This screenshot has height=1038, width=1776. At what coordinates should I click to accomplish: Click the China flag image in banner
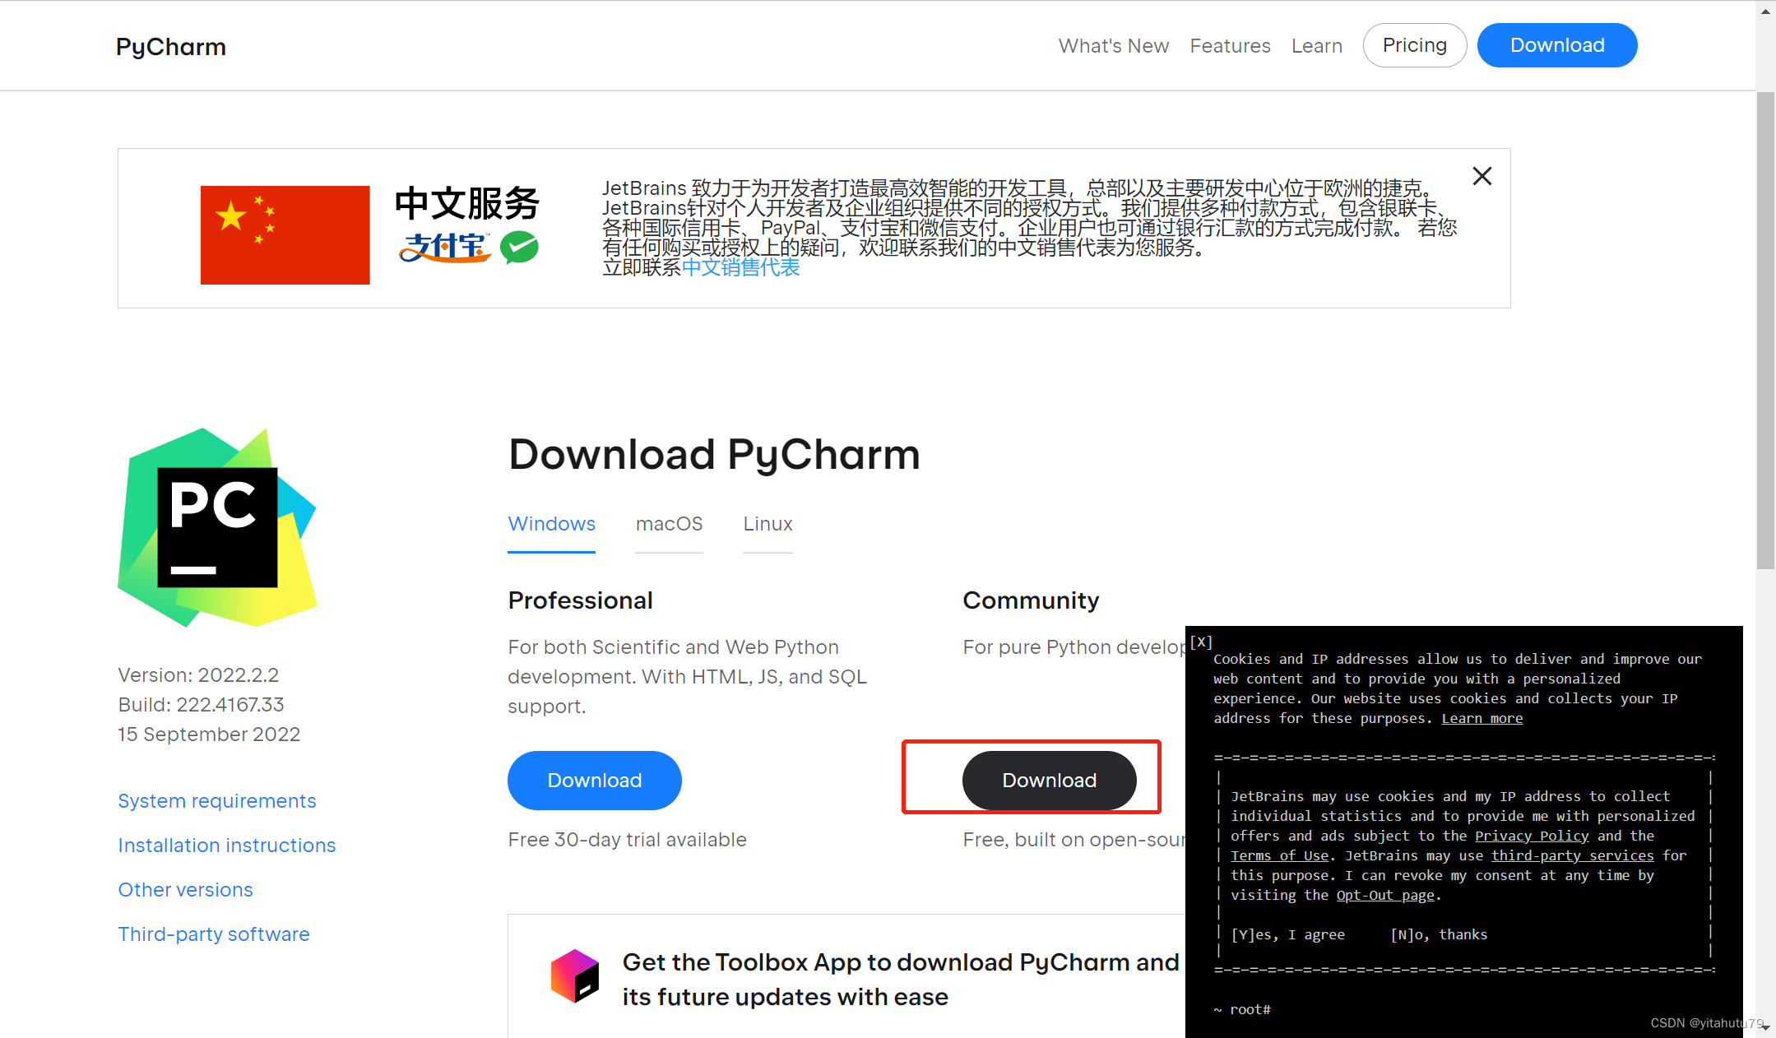(285, 235)
